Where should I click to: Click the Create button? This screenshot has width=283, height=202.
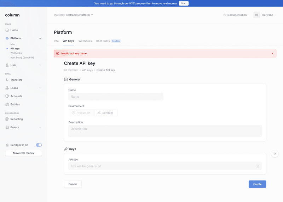click(258, 184)
